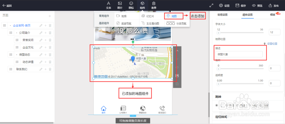Viewport: 285px width, 124px height.
Task: Select the 图片 image tool
Action: point(120,5)
